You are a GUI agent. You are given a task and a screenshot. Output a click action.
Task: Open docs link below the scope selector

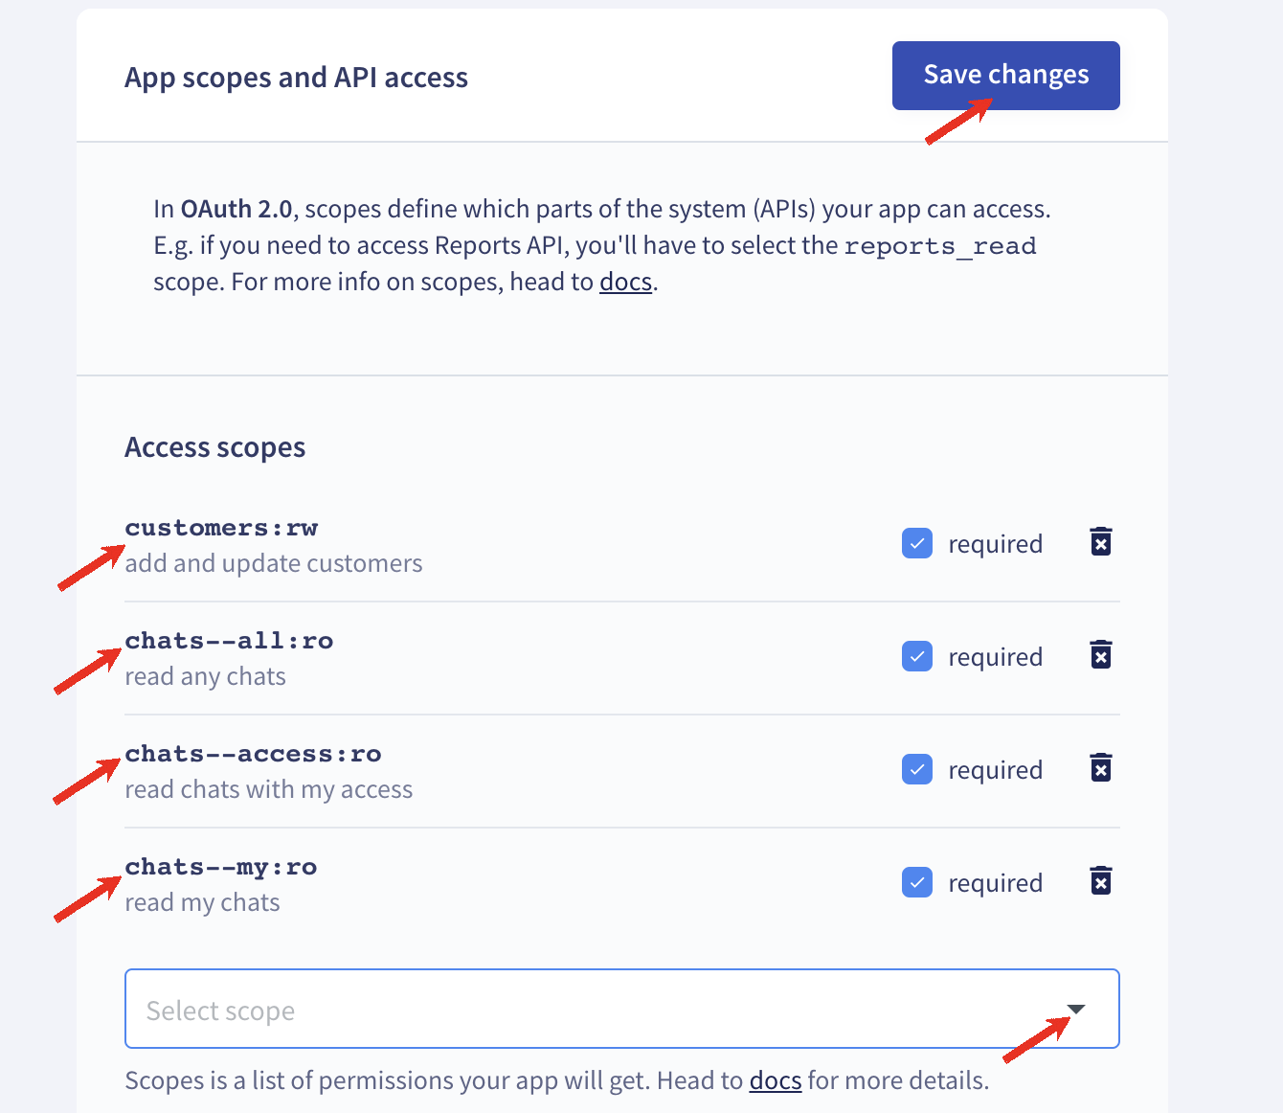[775, 1081]
